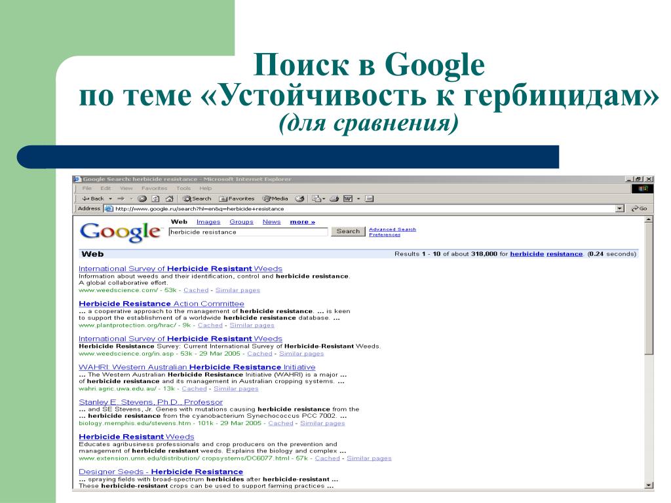This screenshot has width=671, height=503.
Task: Switch to Google News tab
Action: tap(272, 222)
